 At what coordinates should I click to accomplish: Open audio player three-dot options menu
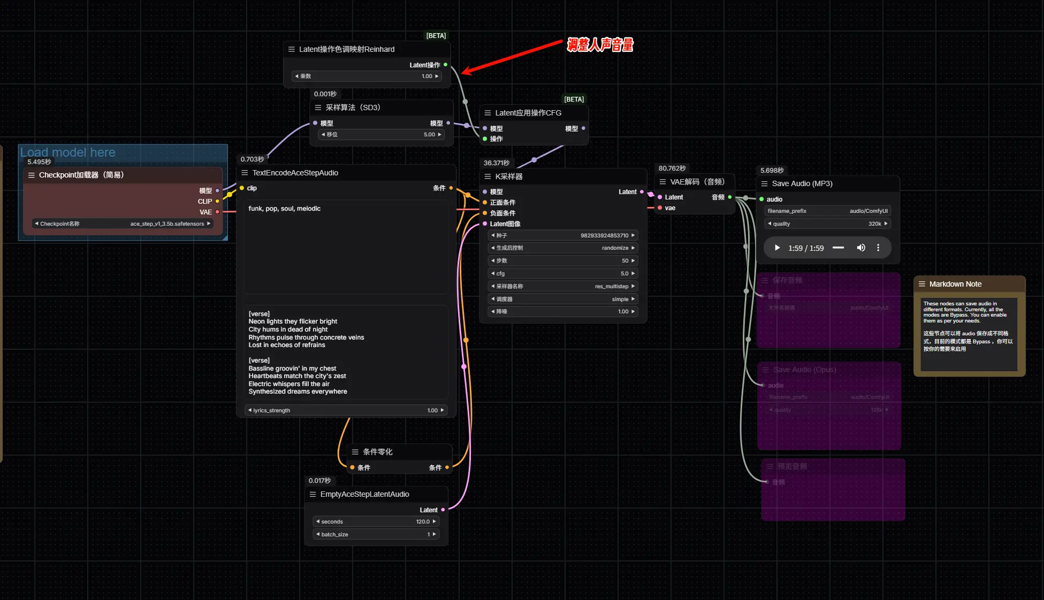[x=878, y=248]
